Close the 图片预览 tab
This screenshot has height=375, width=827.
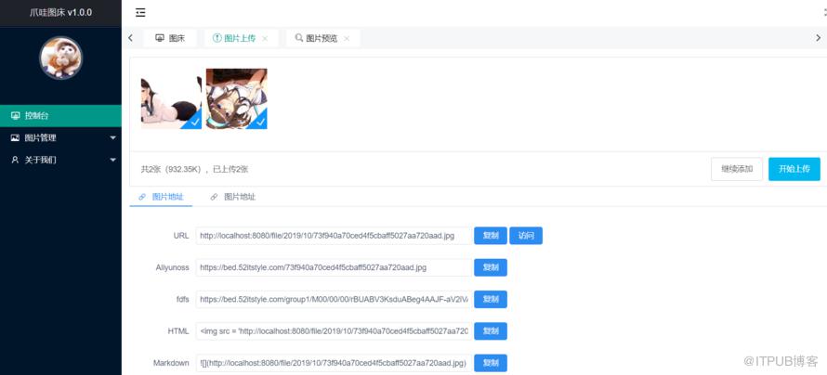[347, 38]
